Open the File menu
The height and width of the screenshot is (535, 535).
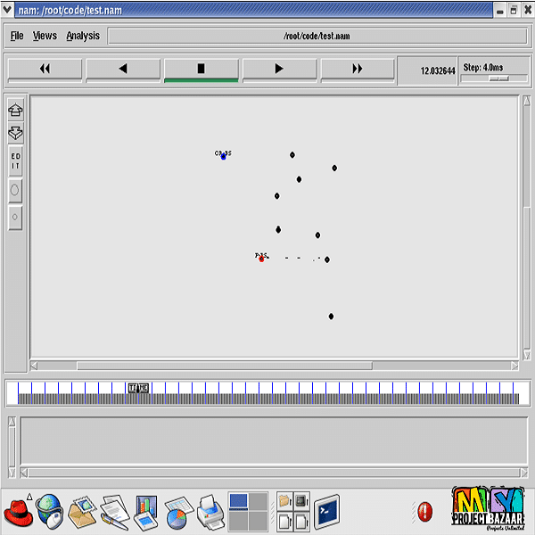click(x=17, y=36)
